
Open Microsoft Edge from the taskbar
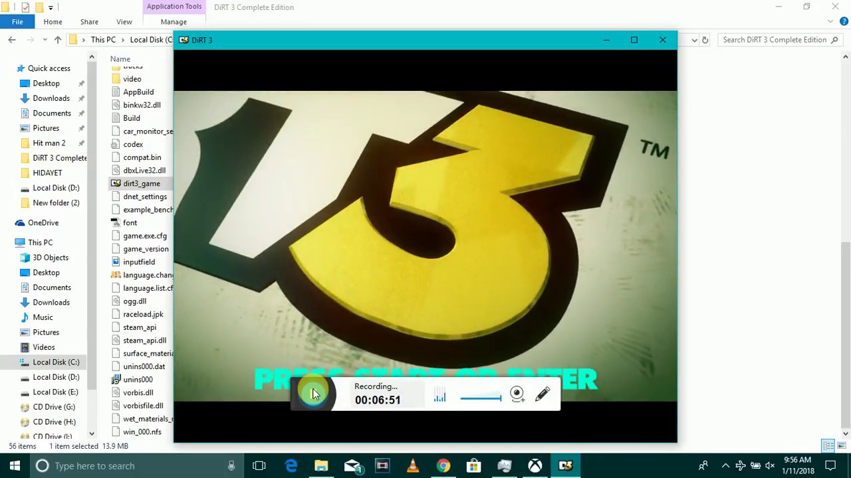pos(291,466)
